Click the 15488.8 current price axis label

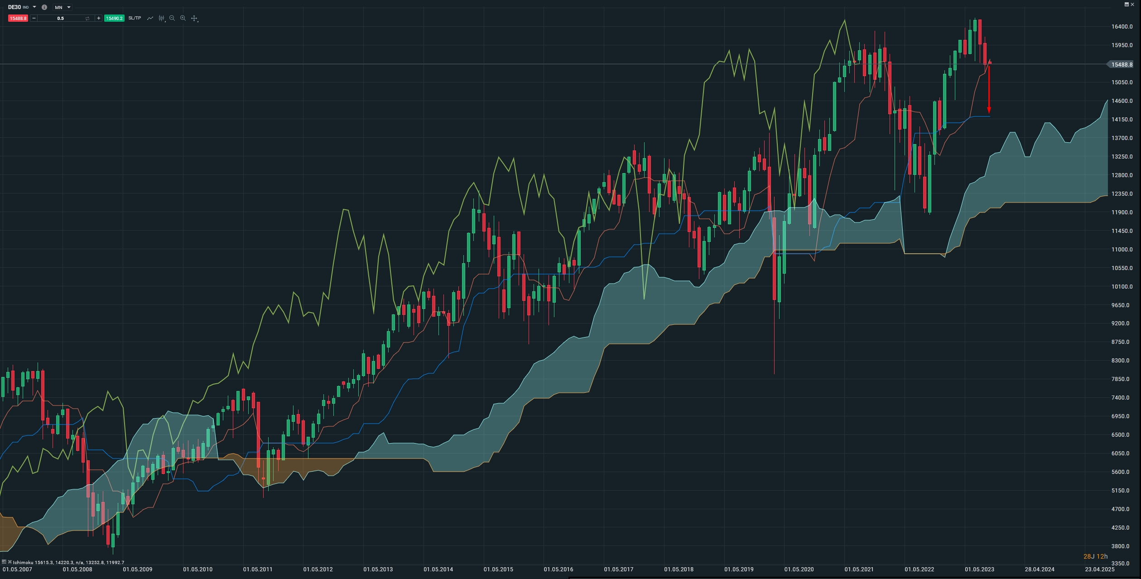click(x=1122, y=65)
